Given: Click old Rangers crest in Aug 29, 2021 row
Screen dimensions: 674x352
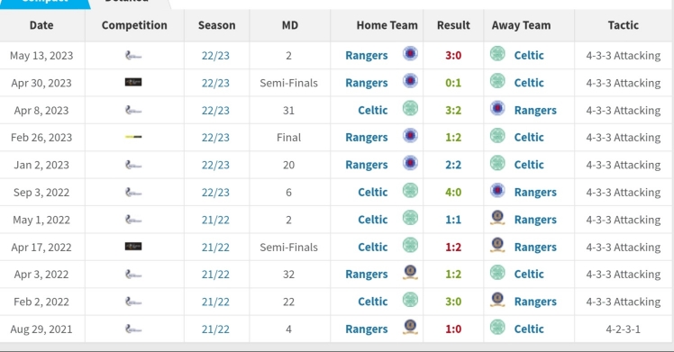Looking at the screenshot, I should (x=410, y=328).
